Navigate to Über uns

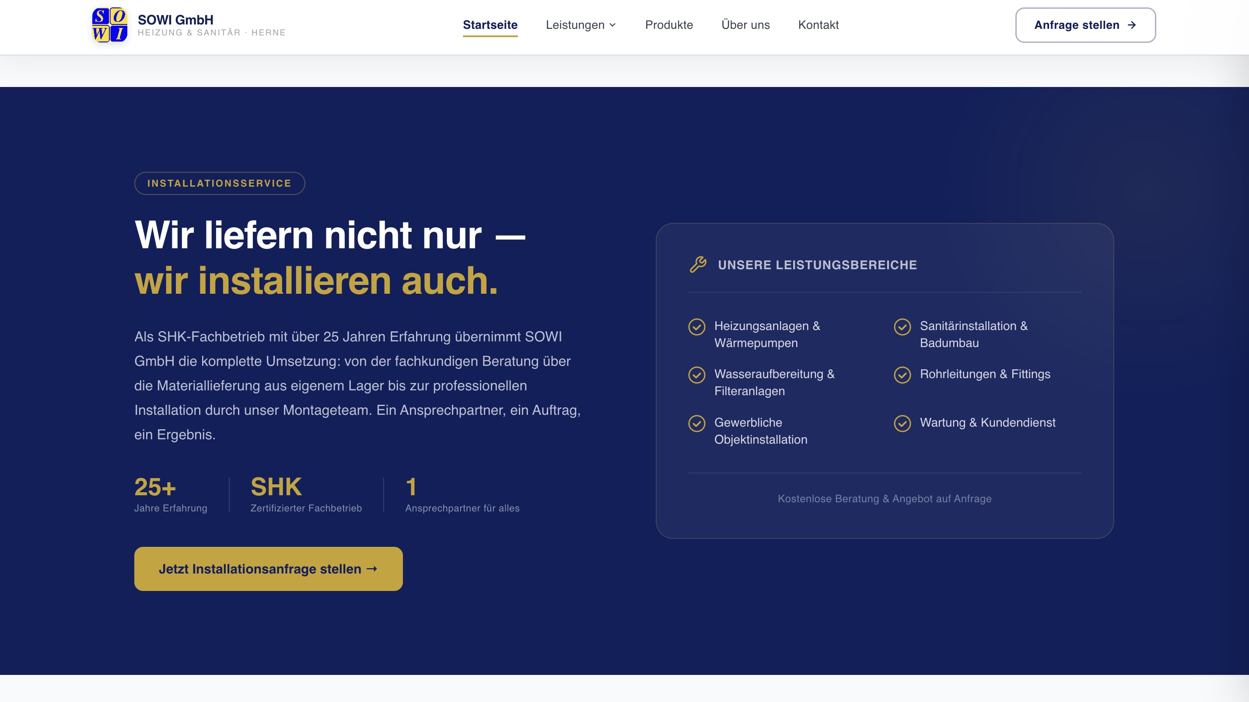[x=745, y=25]
